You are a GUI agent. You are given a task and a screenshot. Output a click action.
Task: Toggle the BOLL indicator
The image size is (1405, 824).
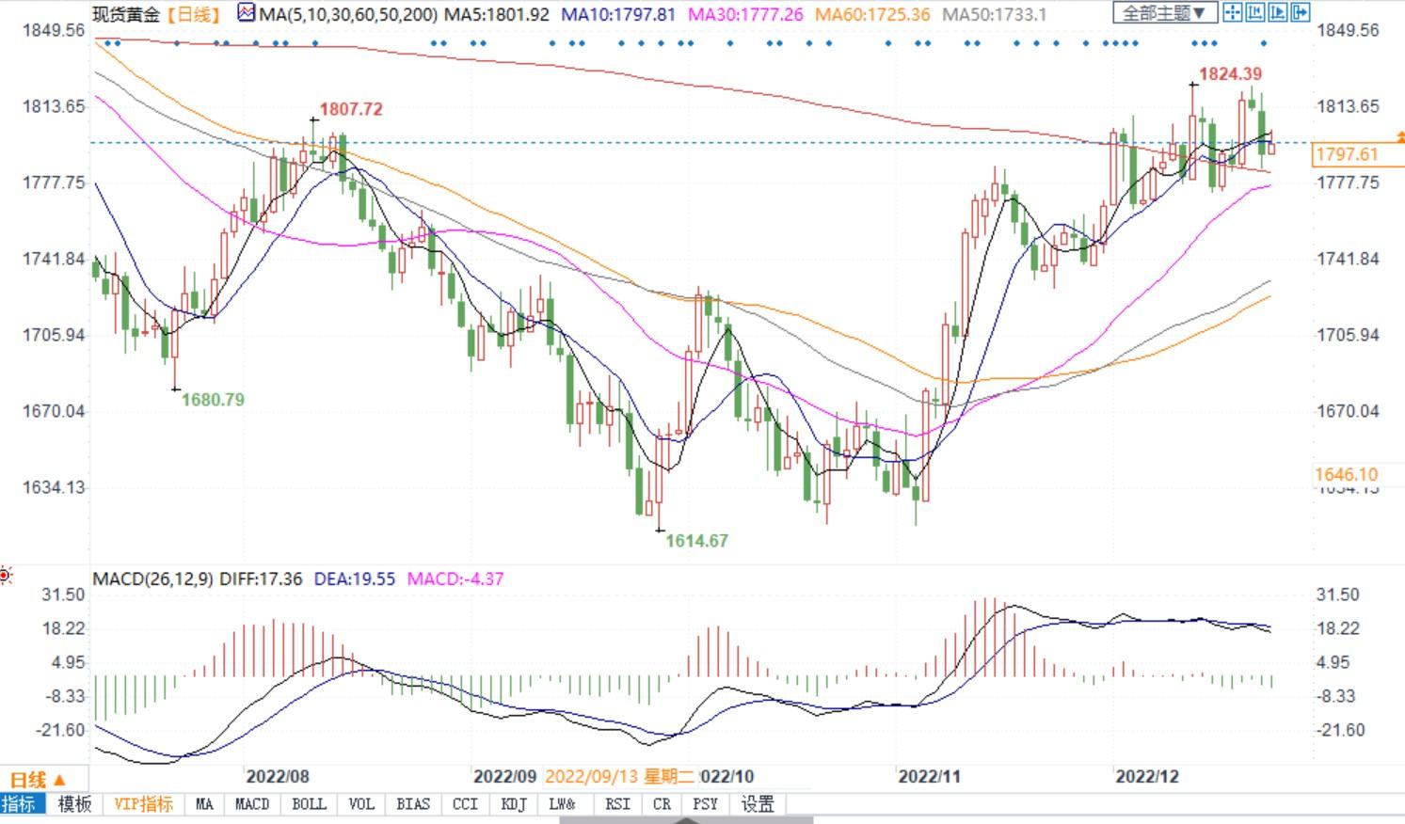coord(309,804)
